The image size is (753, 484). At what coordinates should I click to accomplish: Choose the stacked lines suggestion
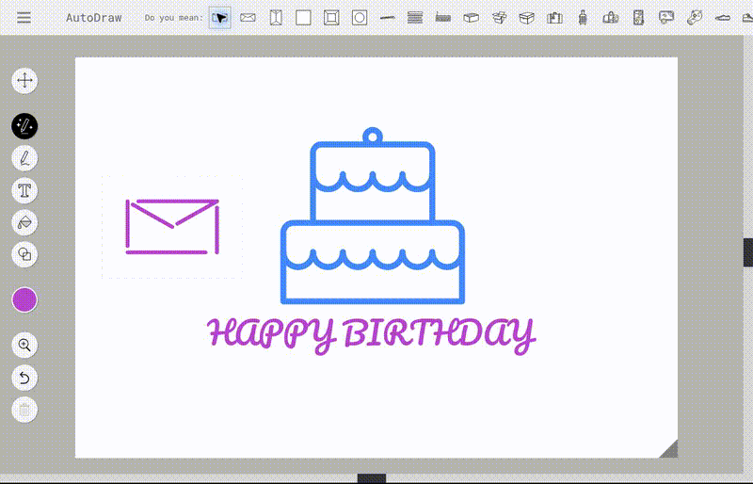(x=415, y=18)
